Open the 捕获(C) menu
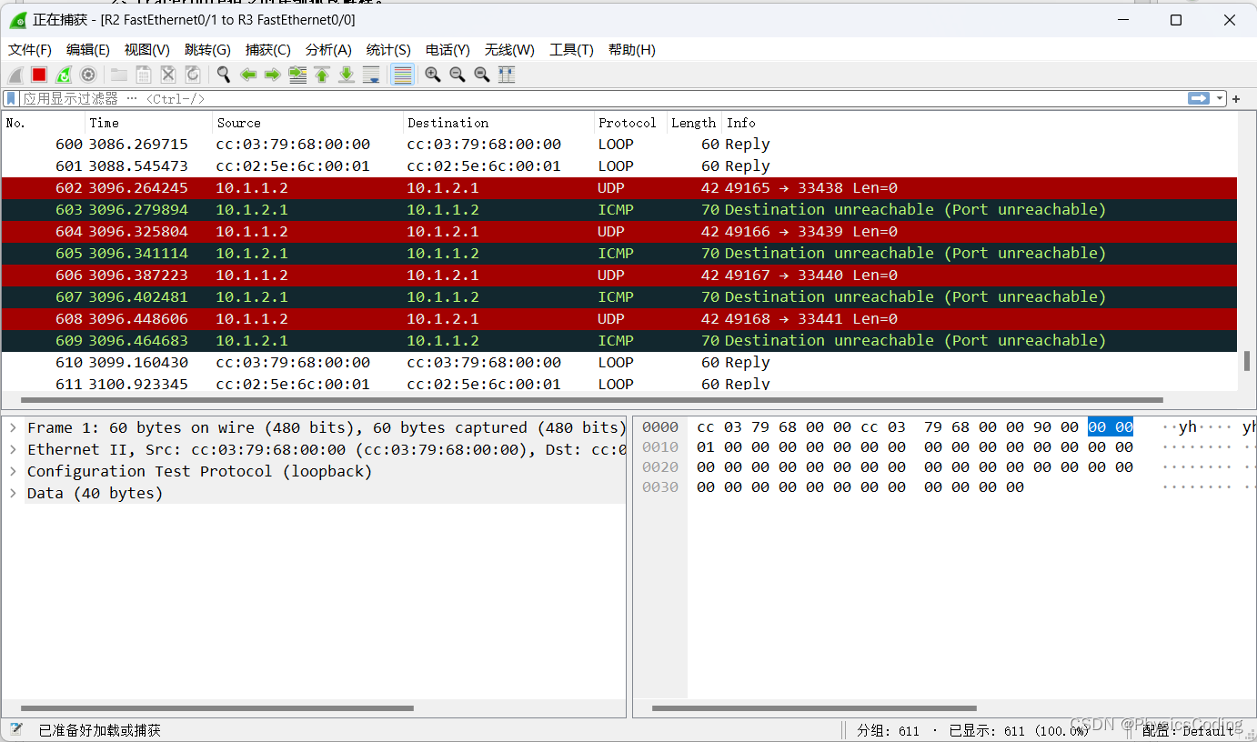Viewport: 1257px width, 742px height. [x=267, y=50]
